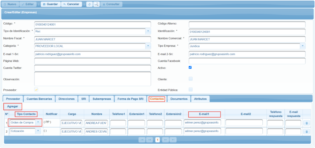
Task: Switch to the SRI tab
Action: tap(84, 99)
